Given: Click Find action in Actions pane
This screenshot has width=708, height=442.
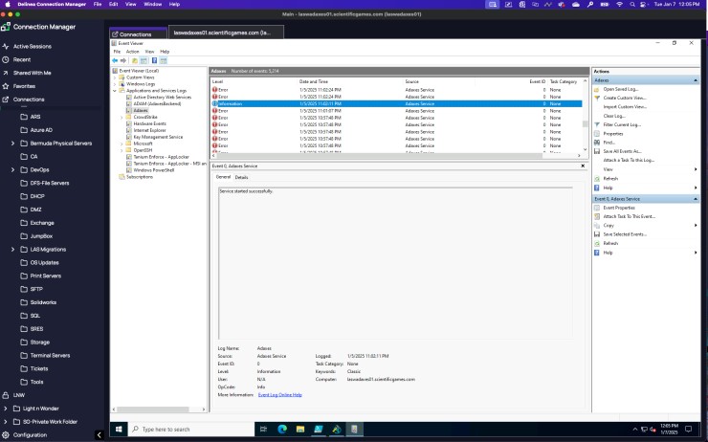Looking at the screenshot, I should [609, 143].
